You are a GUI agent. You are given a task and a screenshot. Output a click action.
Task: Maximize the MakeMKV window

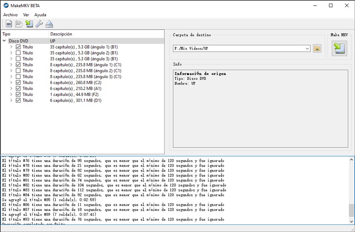[x=331, y=6]
